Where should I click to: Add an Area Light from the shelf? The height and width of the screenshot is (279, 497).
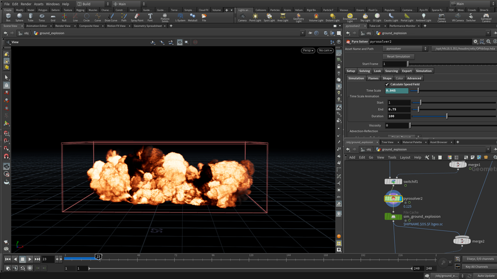click(x=283, y=17)
